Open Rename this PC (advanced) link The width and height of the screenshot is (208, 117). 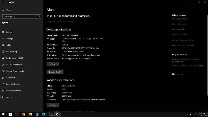[x=184, y=45]
